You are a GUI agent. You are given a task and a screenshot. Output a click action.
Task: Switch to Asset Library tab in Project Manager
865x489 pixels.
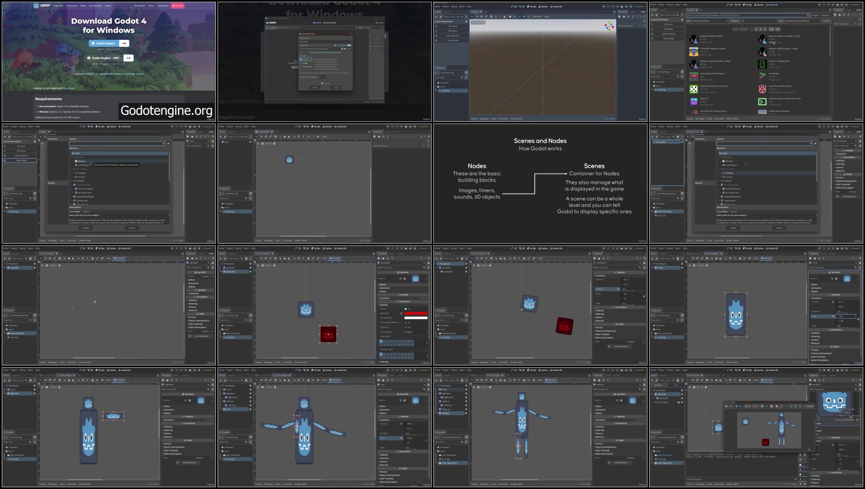pos(330,23)
